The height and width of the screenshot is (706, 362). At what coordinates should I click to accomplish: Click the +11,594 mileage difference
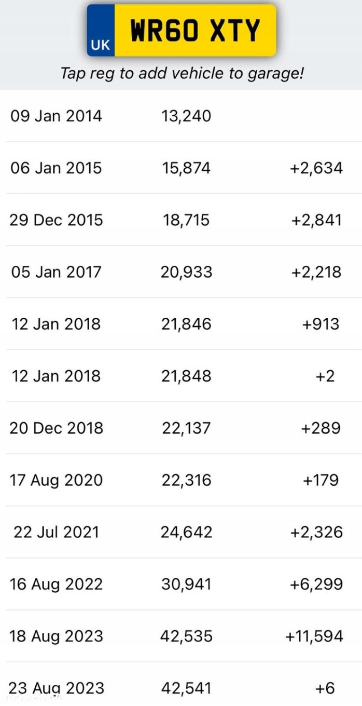click(314, 636)
